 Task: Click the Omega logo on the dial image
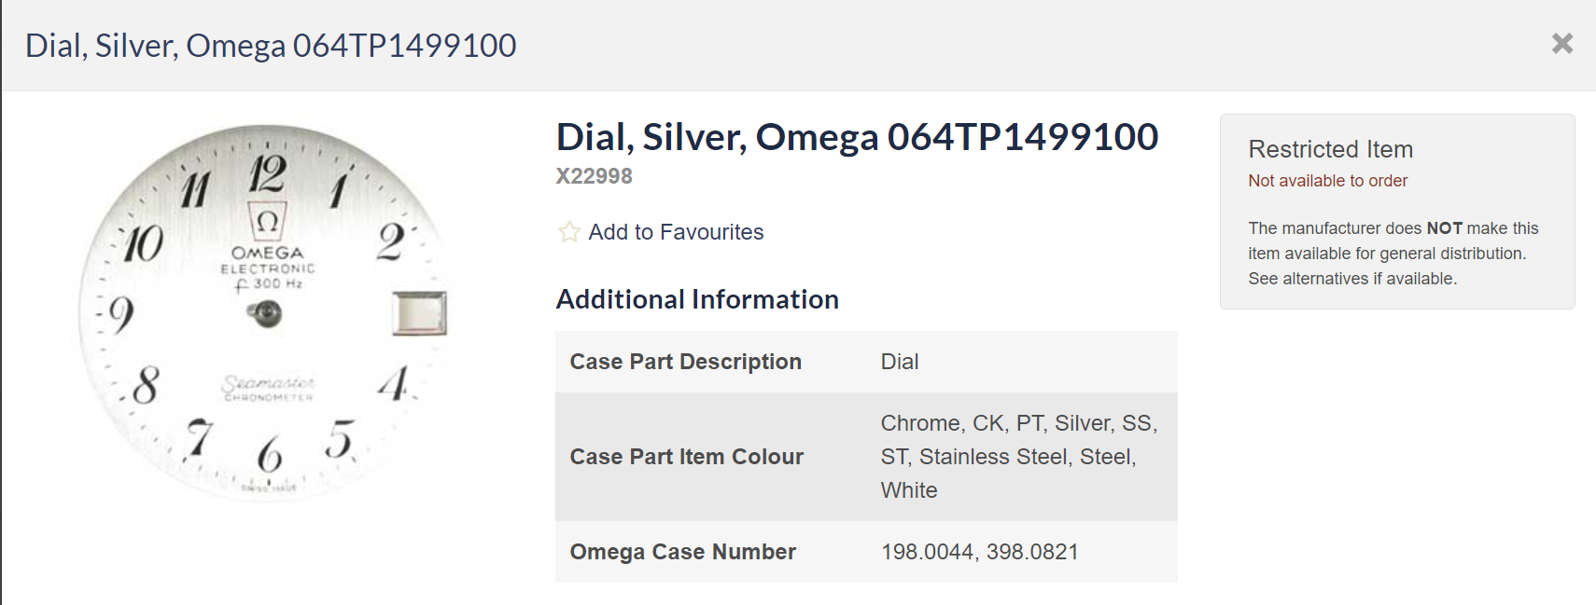(x=267, y=222)
